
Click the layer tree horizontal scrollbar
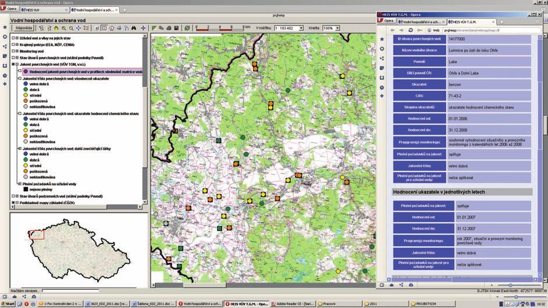pyautogui.click(x=77, y=207)
